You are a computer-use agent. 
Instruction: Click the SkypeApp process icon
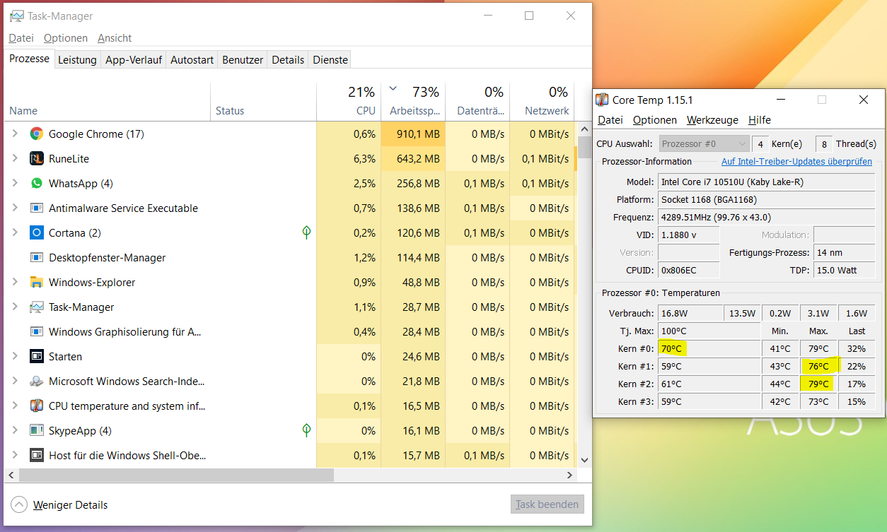(37, 430)
